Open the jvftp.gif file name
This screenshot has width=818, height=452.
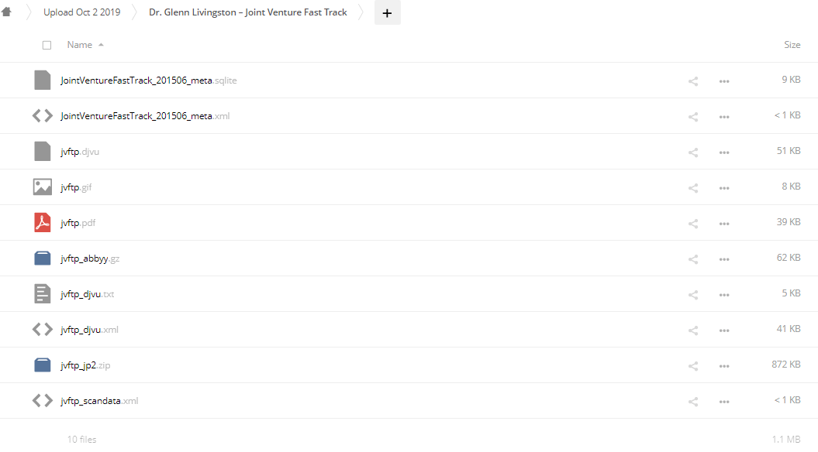coord(76,187)
